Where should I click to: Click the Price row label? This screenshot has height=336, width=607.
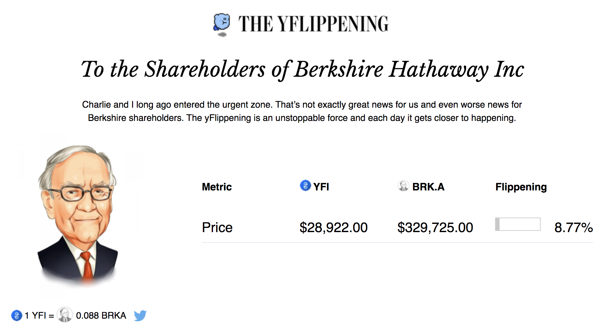click(217, 227)
